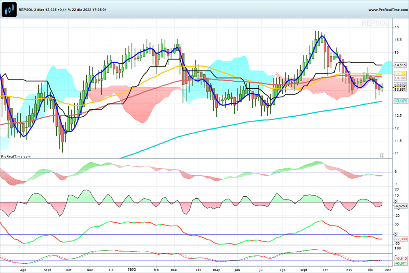Click the 14,515 black price label
This screenshot has width=409, height=273.
pyautogui.click(x=400, y=65)
